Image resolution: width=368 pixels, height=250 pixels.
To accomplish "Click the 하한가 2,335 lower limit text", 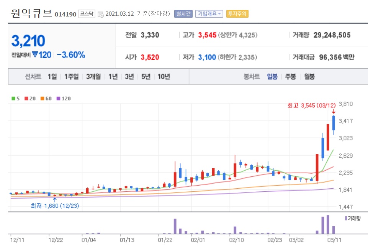I will point(237,57).
